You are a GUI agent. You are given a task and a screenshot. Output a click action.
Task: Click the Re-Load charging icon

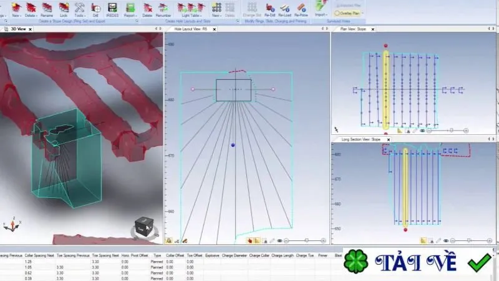click(x=284, y=9)
